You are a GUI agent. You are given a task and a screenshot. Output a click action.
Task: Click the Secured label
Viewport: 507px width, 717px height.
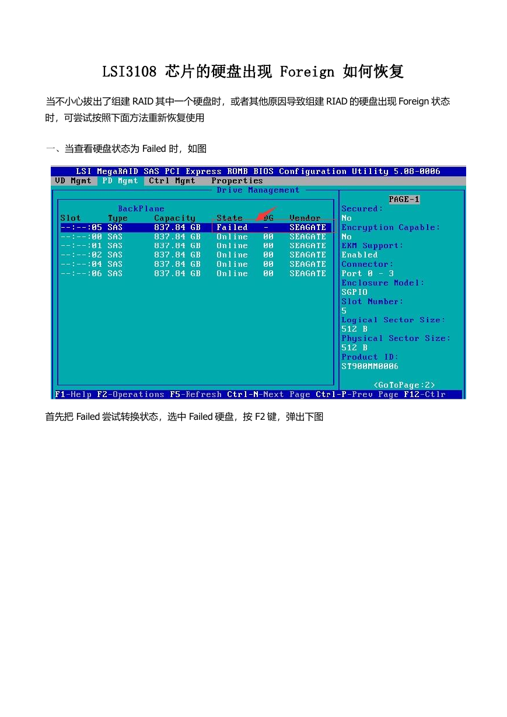pyautogui.click(x=362, y=208)
